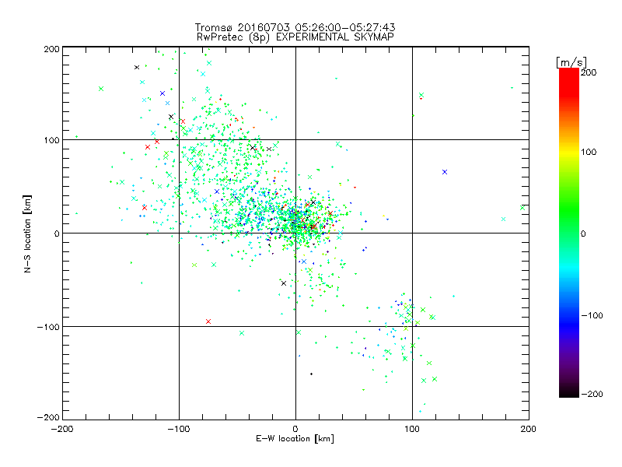Image resolution: width=622 pixels, height=467 pixels.
Task: Click the "0" tick label on the N-S axis
Action: tap(57, 233)
